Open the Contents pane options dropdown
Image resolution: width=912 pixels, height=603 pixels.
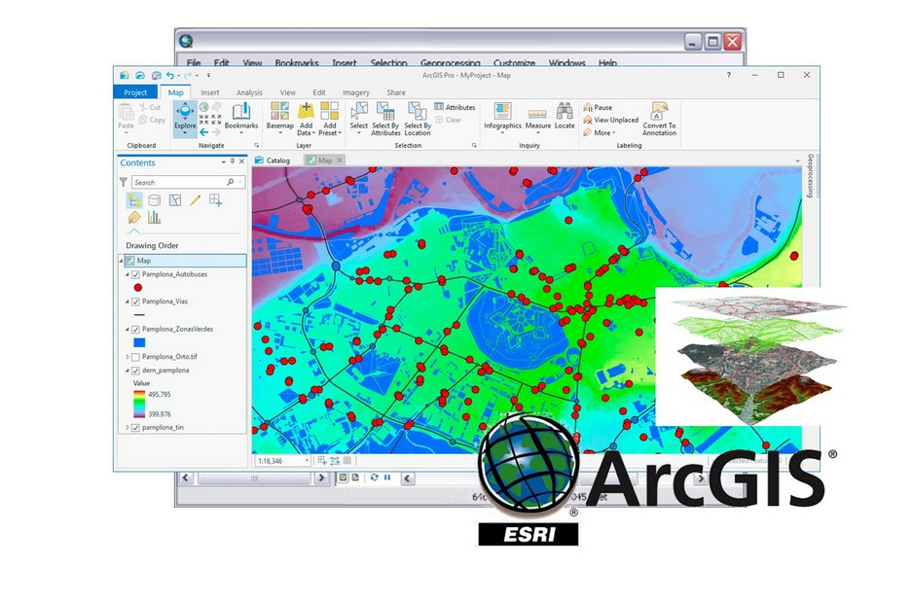[x=223, y=162]
